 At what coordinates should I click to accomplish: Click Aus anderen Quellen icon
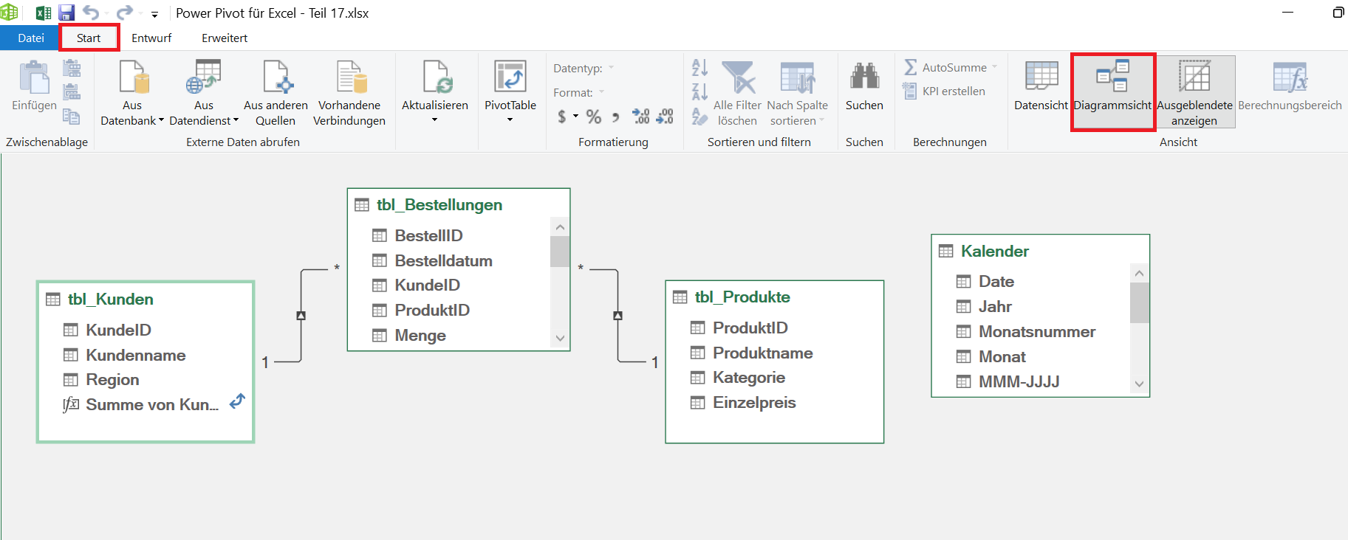pyautogui.click(x=276, y=77)
